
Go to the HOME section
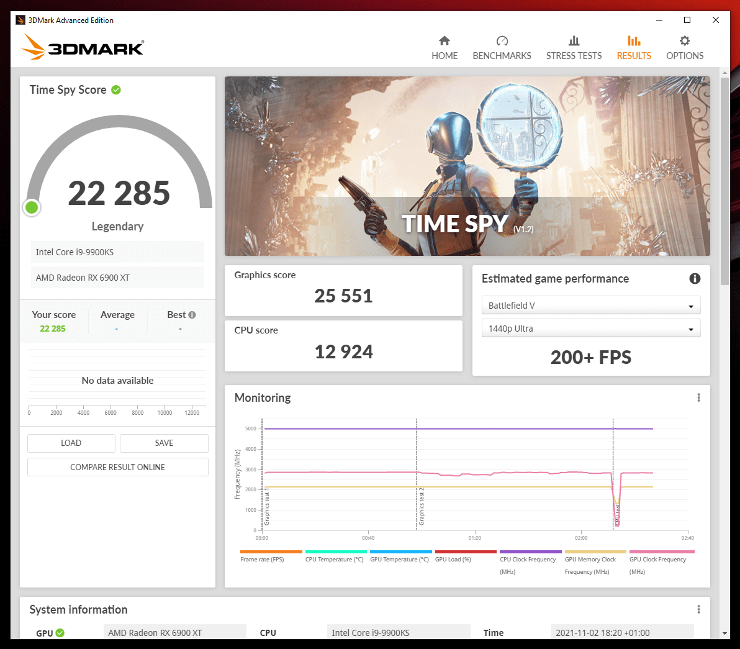(x=444, y=48)
